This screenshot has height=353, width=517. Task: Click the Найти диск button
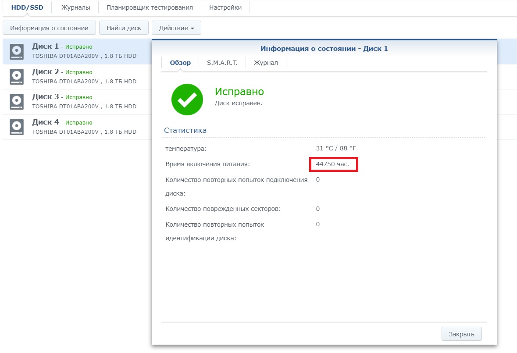(124, 28)
